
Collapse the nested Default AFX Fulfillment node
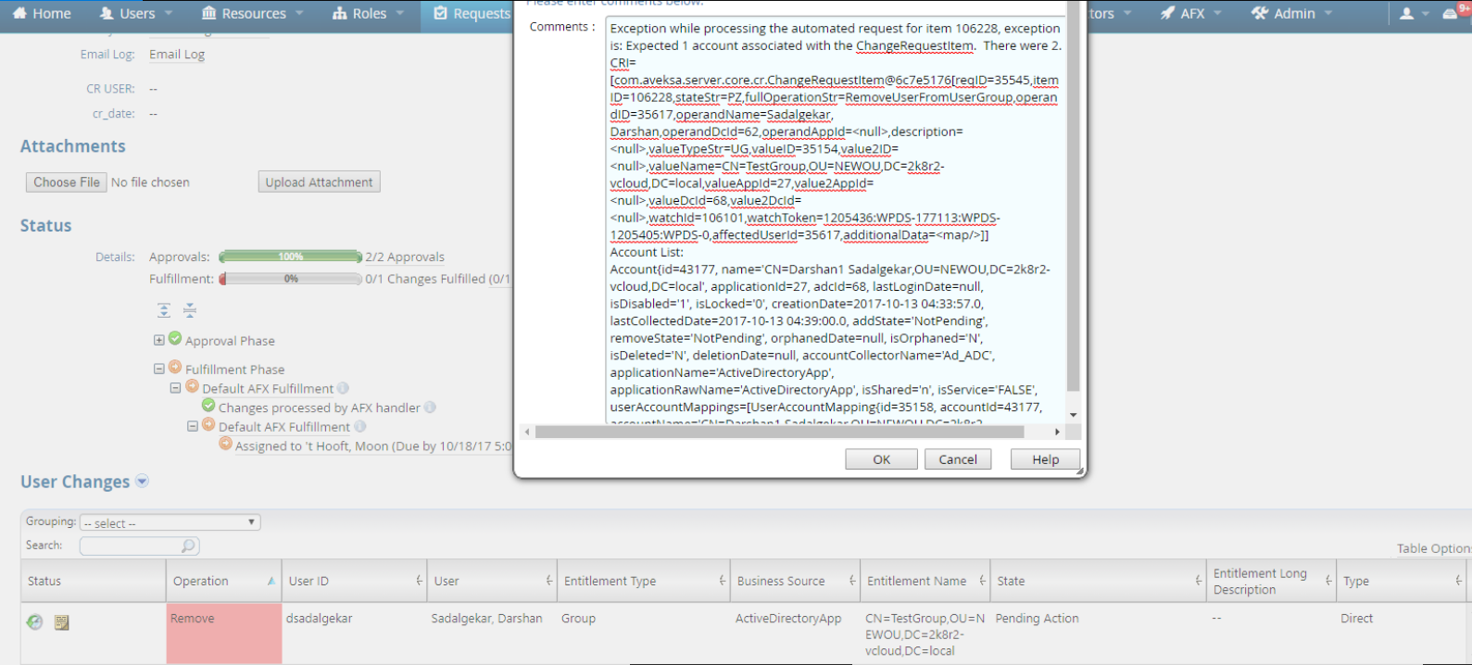pyautogui.click(x=193, y=426)
